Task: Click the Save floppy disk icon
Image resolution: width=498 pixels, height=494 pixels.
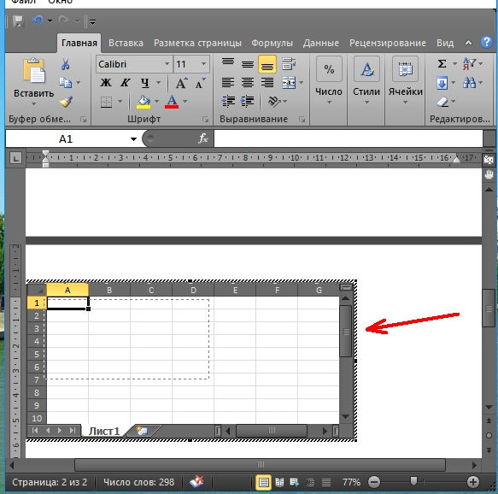Action: pyautogui.click(x=19, y=21)
